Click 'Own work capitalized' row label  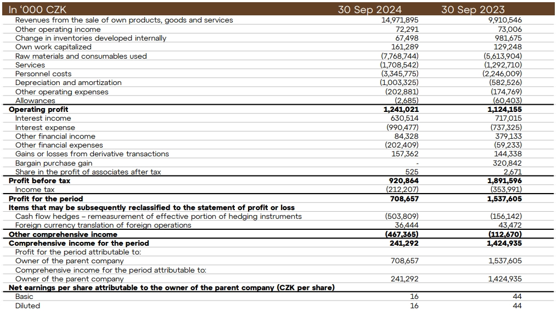click(x=53, y=47)
